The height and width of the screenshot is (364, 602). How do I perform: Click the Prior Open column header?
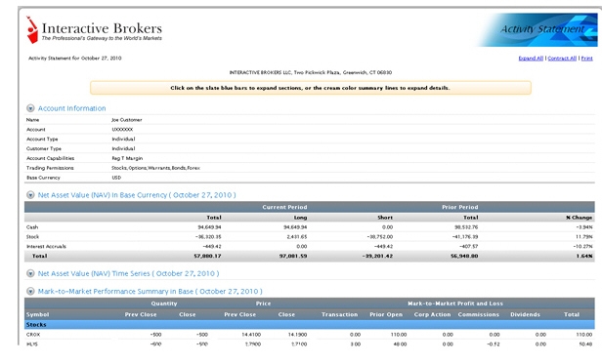[x=386, y=314]
